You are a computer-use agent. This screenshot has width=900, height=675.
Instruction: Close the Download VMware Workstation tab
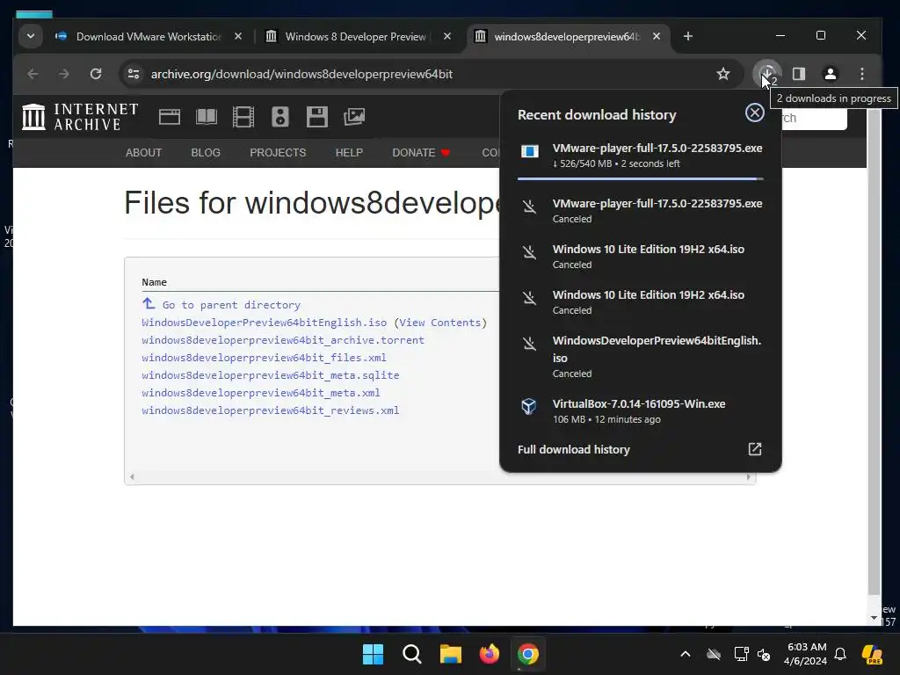coord(238,36)
